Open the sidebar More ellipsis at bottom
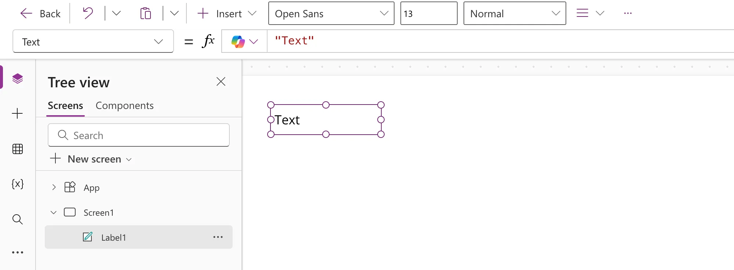734x270 pixels. [x=18, y=252]
